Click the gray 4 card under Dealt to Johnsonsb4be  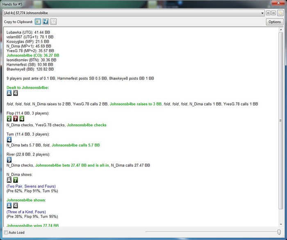click(16, 93)
